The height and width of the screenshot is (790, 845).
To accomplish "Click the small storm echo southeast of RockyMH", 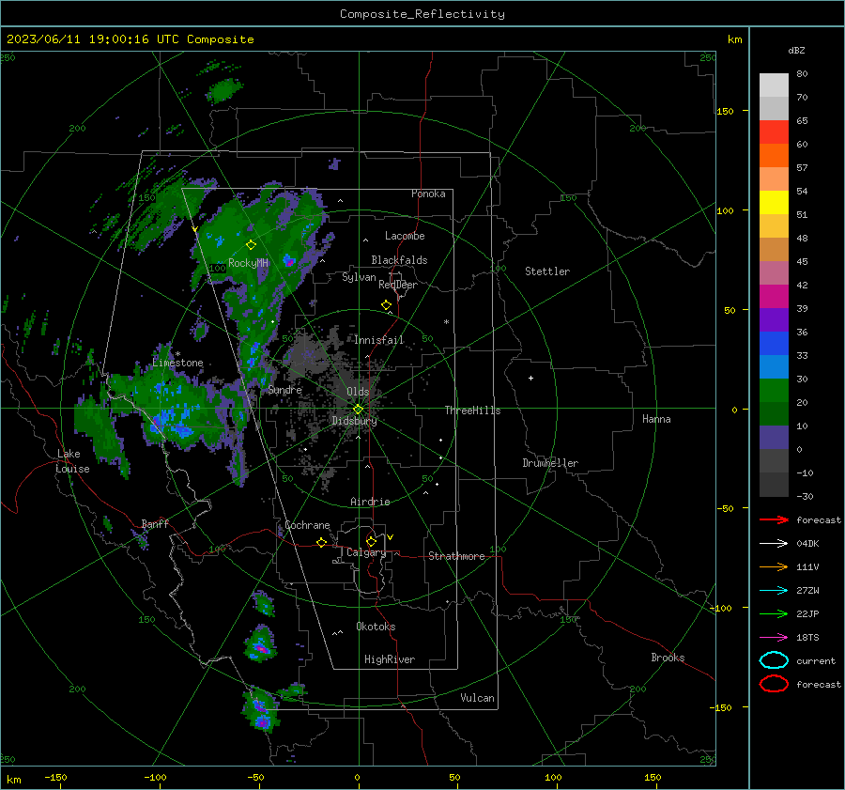I will click(x=289, y=261).
